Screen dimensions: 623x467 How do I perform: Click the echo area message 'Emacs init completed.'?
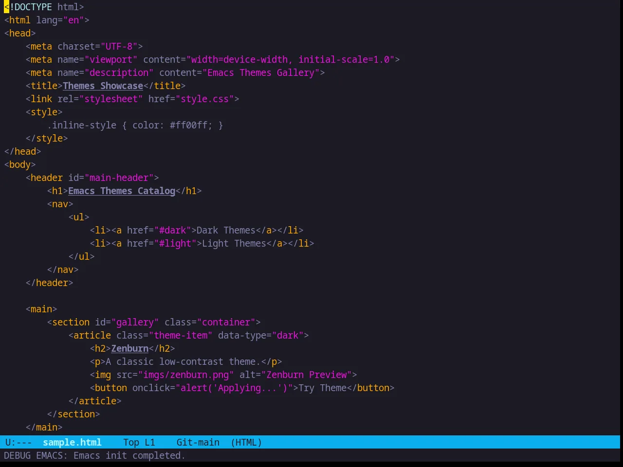(129, 455)
